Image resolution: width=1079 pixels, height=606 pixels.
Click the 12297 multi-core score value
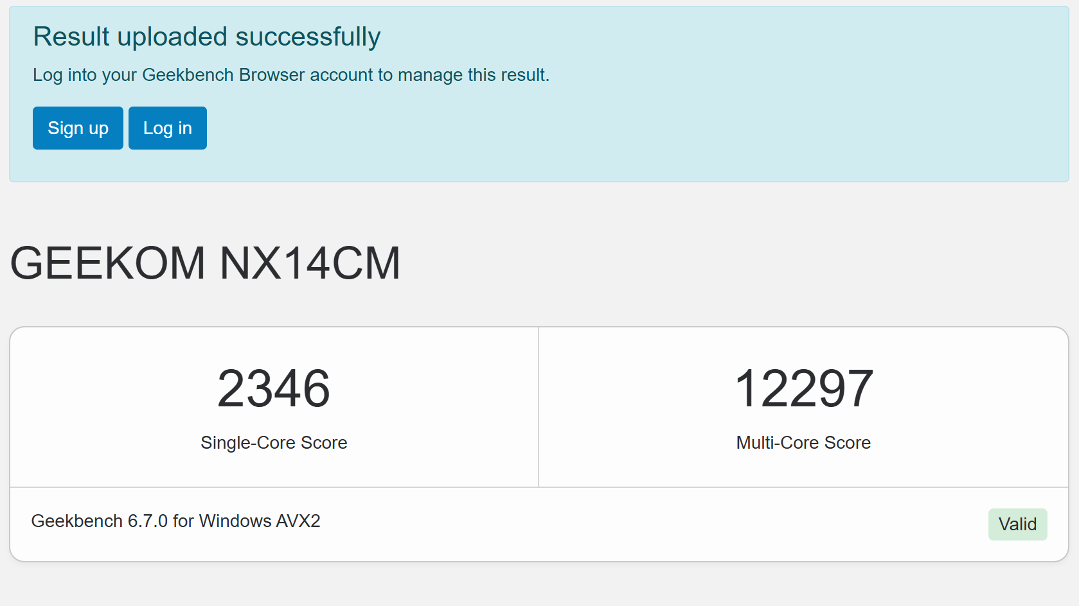[x=803, y=388]
